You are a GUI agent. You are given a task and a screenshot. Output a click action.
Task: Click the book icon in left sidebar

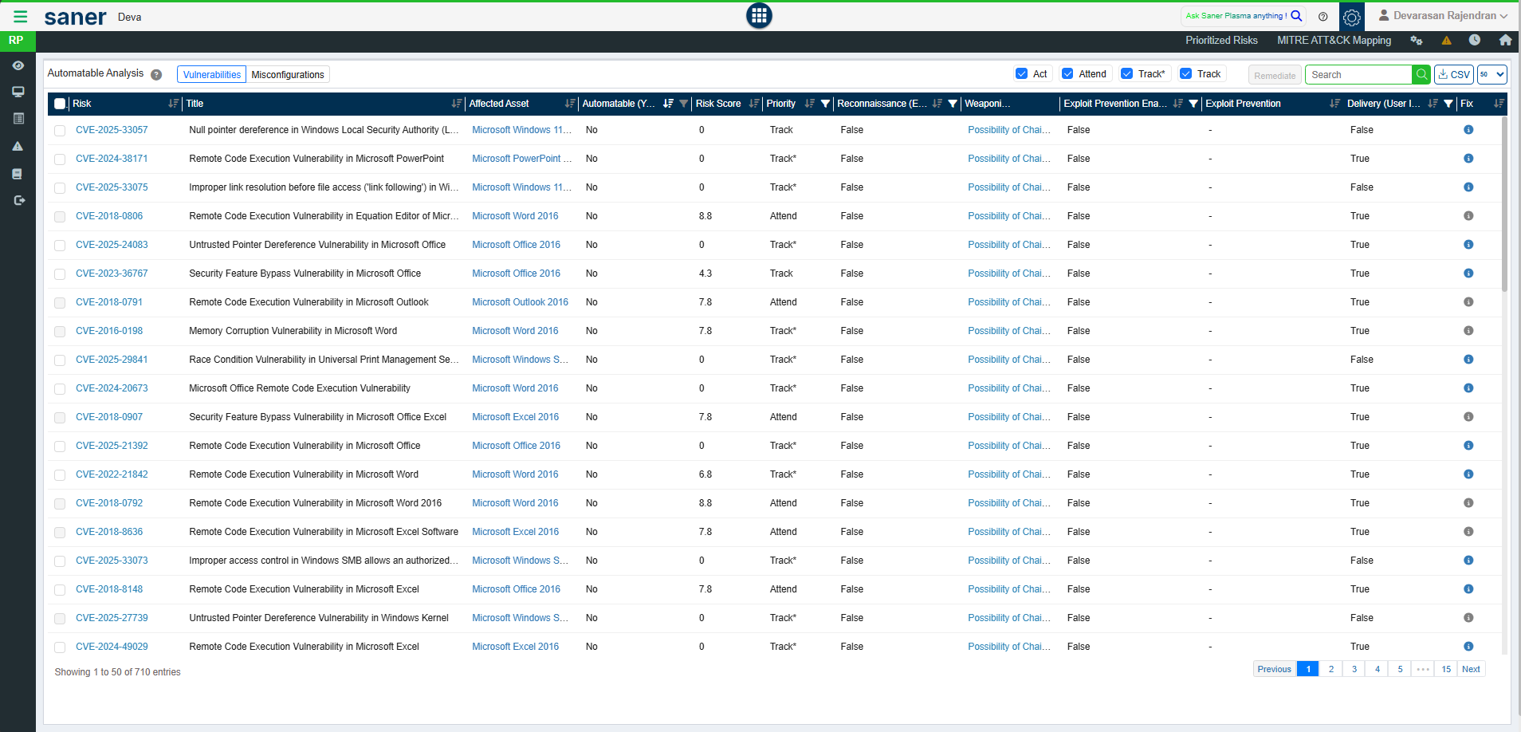(18, 174)
